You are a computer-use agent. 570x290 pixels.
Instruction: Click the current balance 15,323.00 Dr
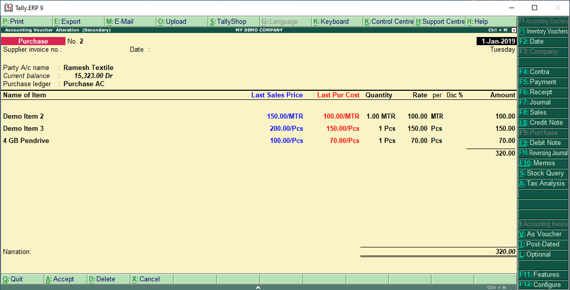tap(93, 76)
